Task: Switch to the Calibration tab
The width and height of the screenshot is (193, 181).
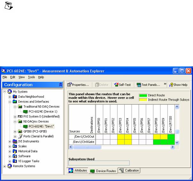Action: coord(129,170)
